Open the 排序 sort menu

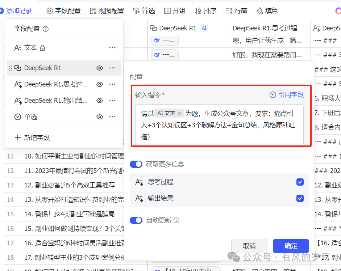pos(206,10)
